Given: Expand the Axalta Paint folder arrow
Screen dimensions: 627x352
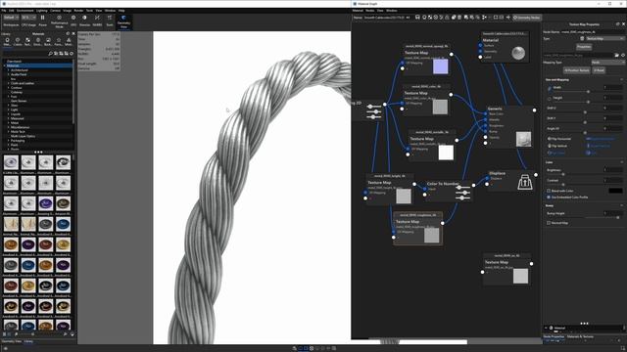Looking at the screenshot, I should pyautogui.click(x=9, y=74).
